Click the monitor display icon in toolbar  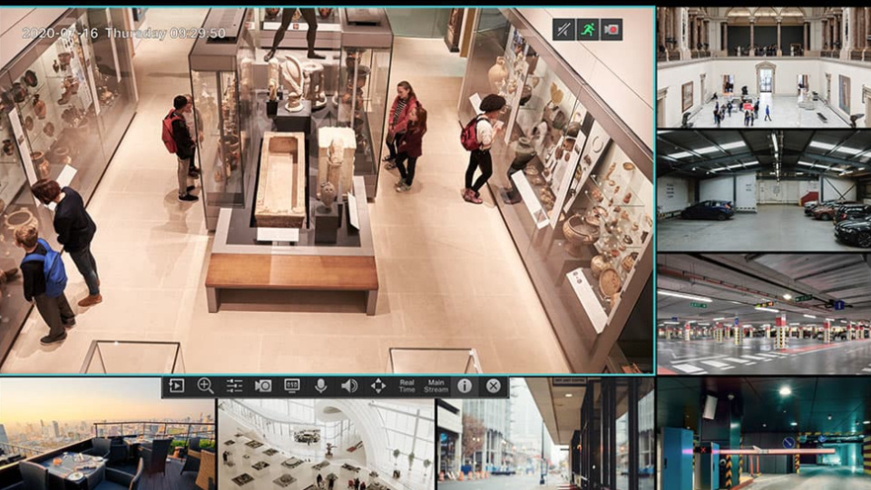pos(292,386)
